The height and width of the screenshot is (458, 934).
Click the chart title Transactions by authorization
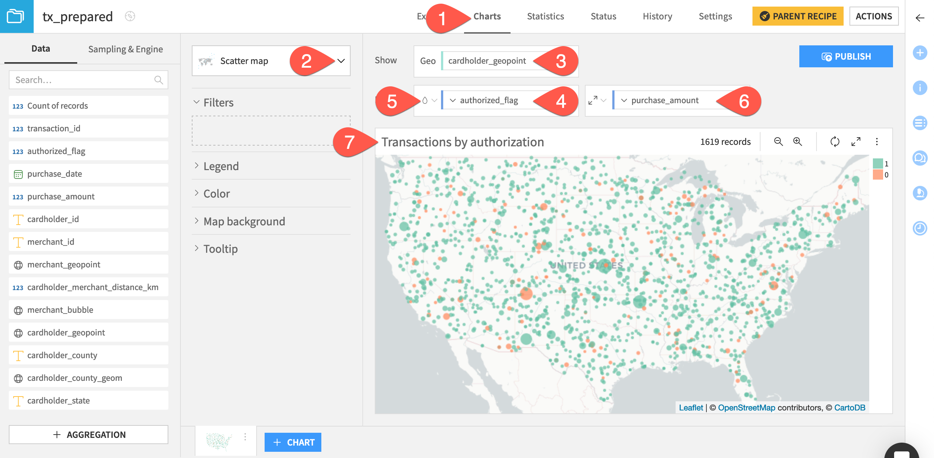[x=463, y=142]
